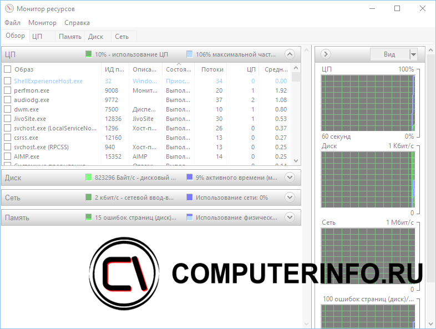Select the AIMP.exe process name
The image size is (436, 329).
[27, 156]
